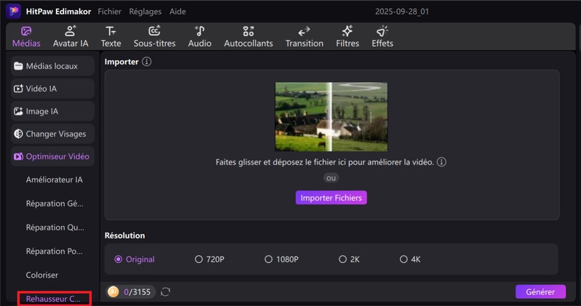The image size is (581, 306).
Task: Open the Fichier menu
Action: [x=109, y=12]
